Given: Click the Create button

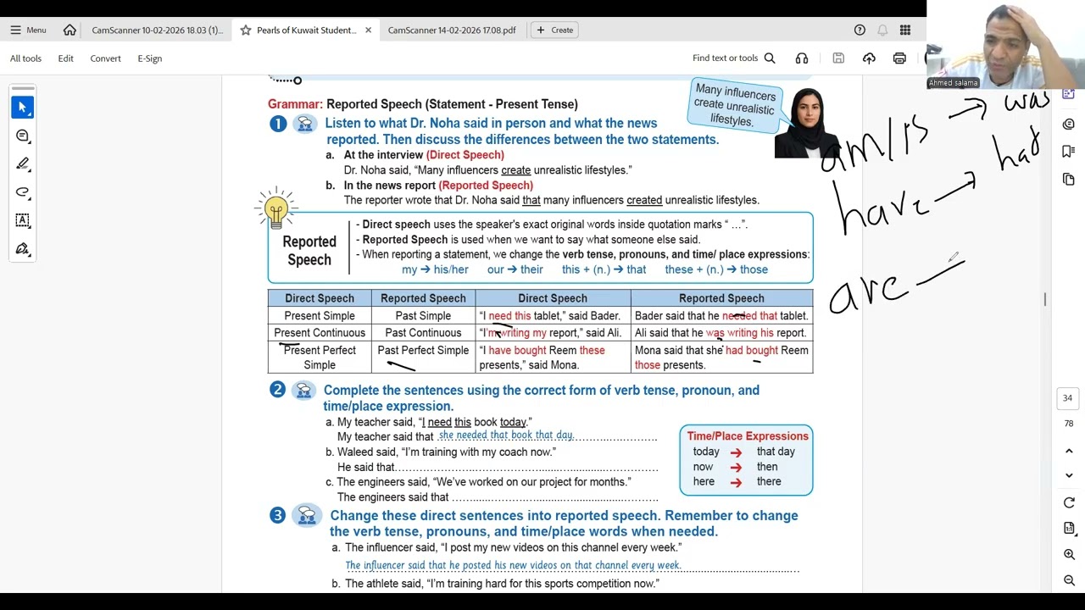Looking at the screenshot, I should (x=555, y=30).
